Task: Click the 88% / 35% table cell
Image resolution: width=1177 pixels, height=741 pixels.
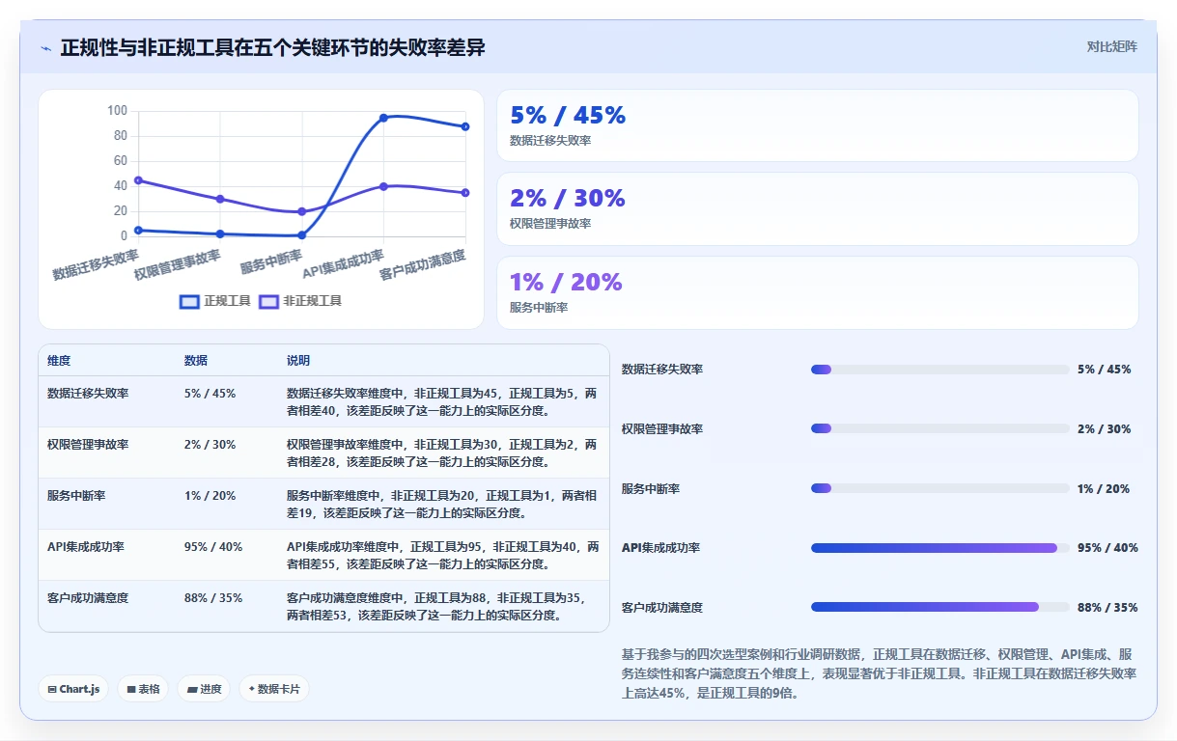Action: [x=213, y=598]
